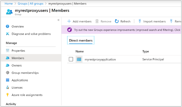The height and width of the screenshot is (107, 182).
Task: Go to Properties in Manage section
Action: (x=18, y=51)
